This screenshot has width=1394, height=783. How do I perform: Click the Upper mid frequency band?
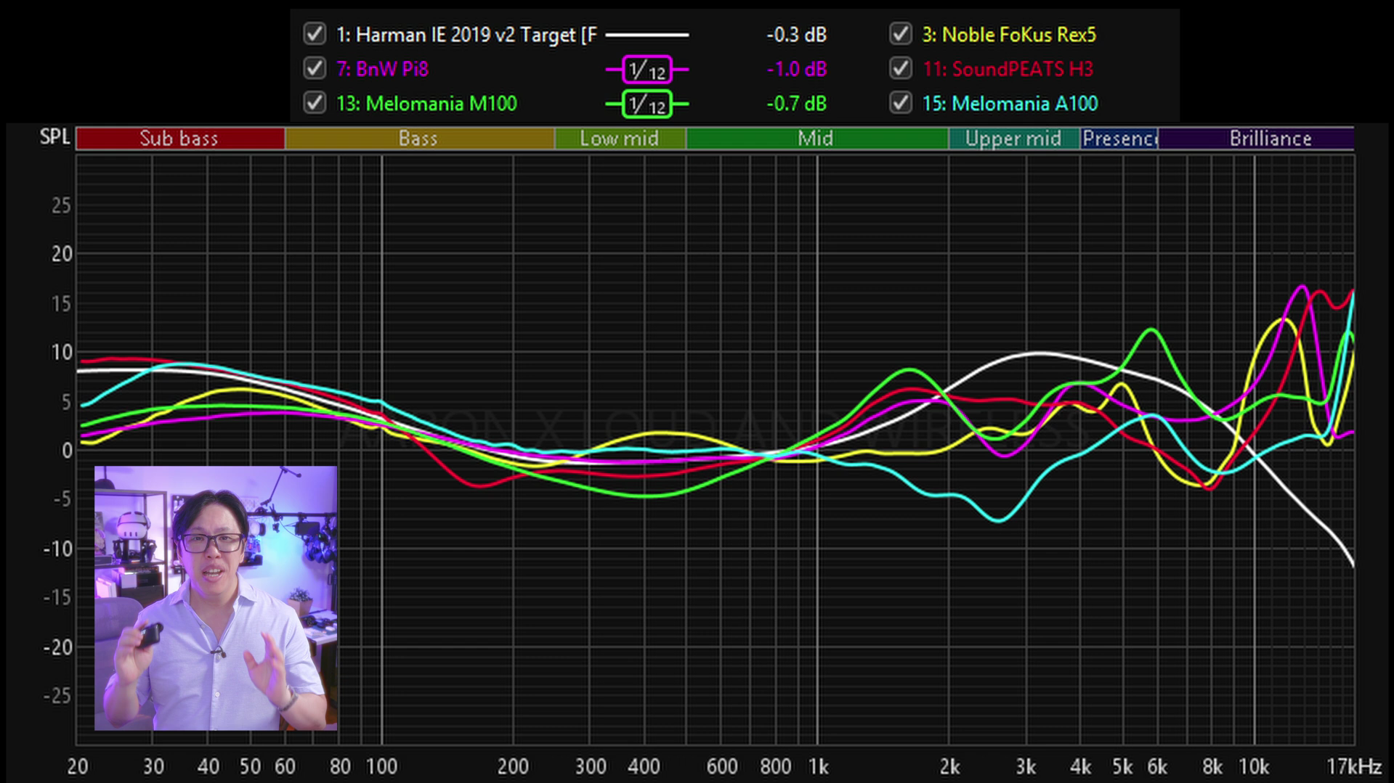[1014, 139]
